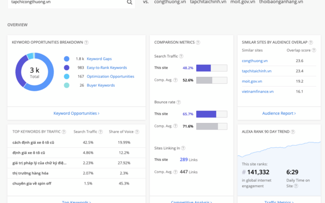Viewport: 325px width, 203px height.
Task: Select keyword row 'cách định giá xe ô tô cũ'
Action: pos(76,142)
